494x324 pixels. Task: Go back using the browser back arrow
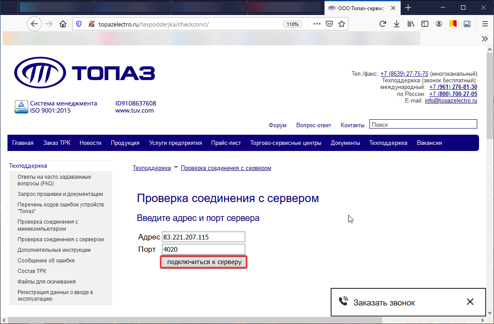pyautogui.click(x=34, y=24)
